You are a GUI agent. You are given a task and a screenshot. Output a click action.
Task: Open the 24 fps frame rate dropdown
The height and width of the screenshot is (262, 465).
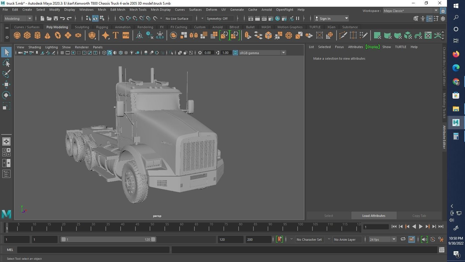tap(382, 239)
